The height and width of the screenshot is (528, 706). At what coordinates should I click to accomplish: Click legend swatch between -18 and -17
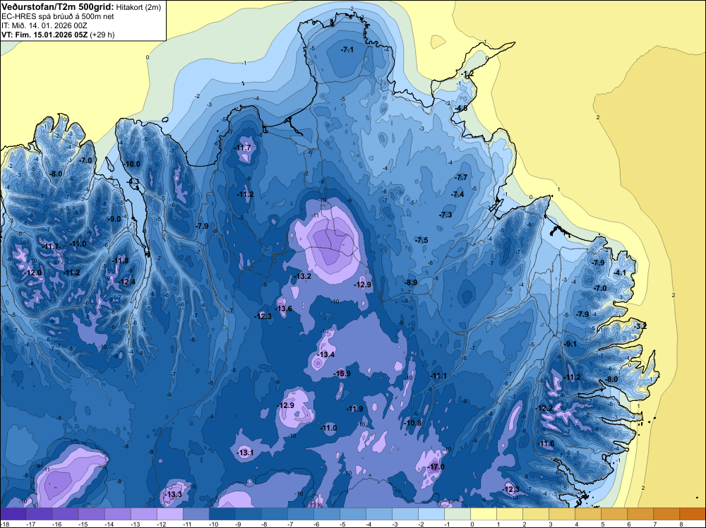13,514
